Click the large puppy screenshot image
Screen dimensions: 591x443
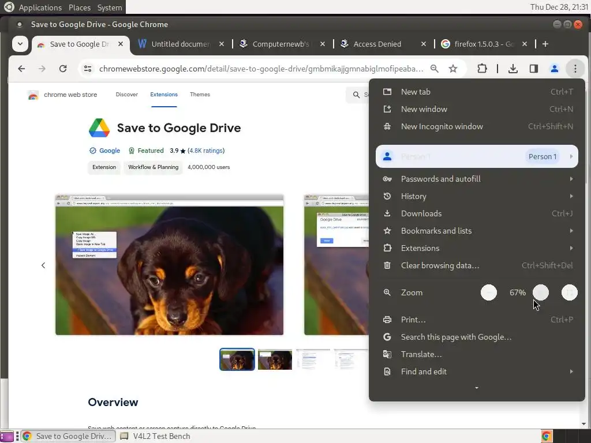[169, 265]
